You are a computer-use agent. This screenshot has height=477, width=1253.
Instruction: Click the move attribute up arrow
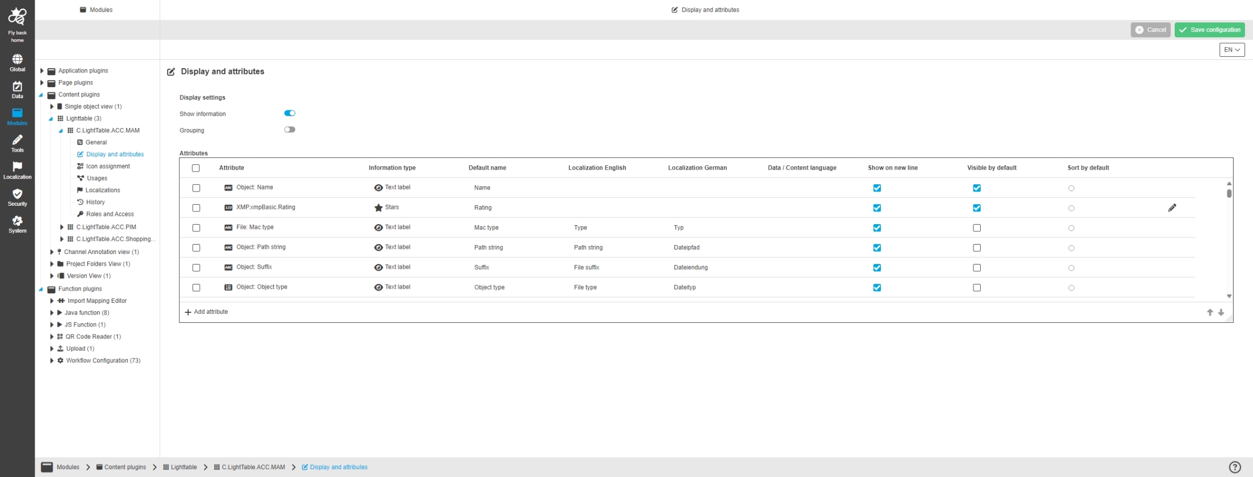coord(1209,312)
